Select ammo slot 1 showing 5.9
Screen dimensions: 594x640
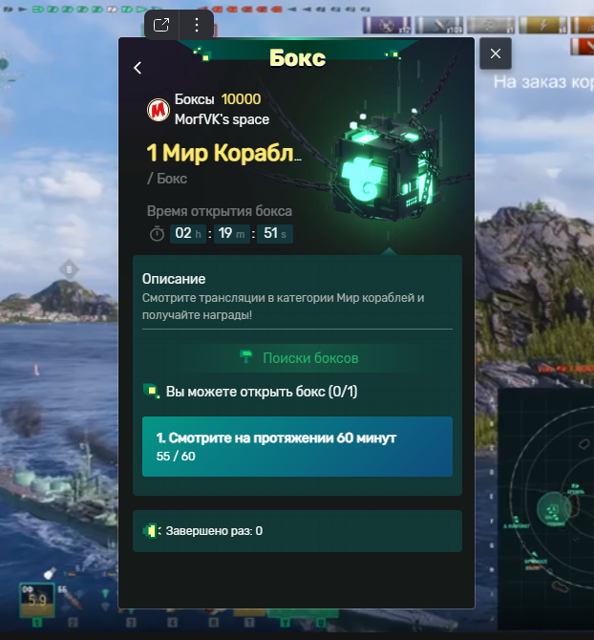click(x=37, y=600)
